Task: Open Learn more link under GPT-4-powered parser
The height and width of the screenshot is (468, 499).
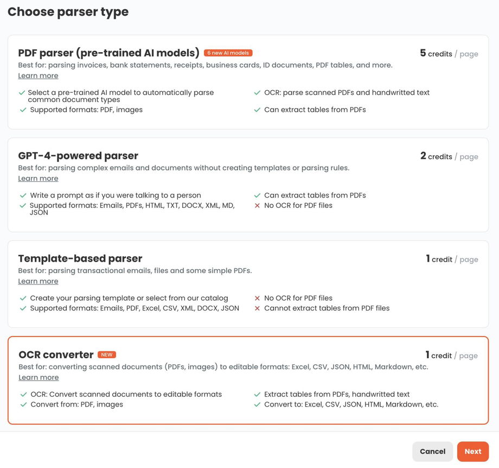Action: [38, 179]
